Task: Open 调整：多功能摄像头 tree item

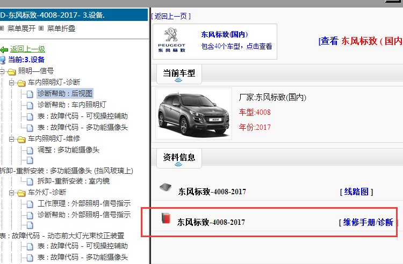Action: pos(68,150)
